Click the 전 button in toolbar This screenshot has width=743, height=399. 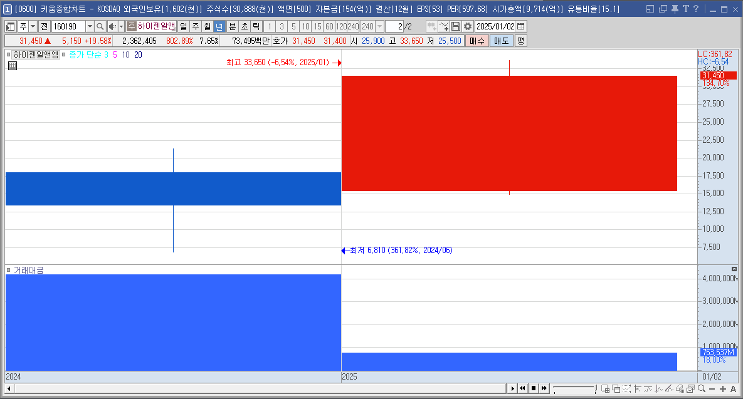pos(44,26)
